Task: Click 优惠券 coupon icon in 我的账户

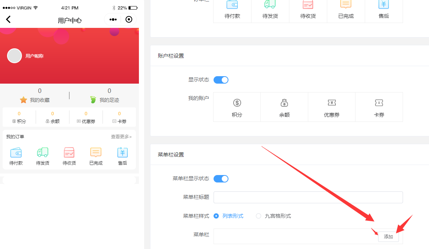Action: (x=332, y=103)
